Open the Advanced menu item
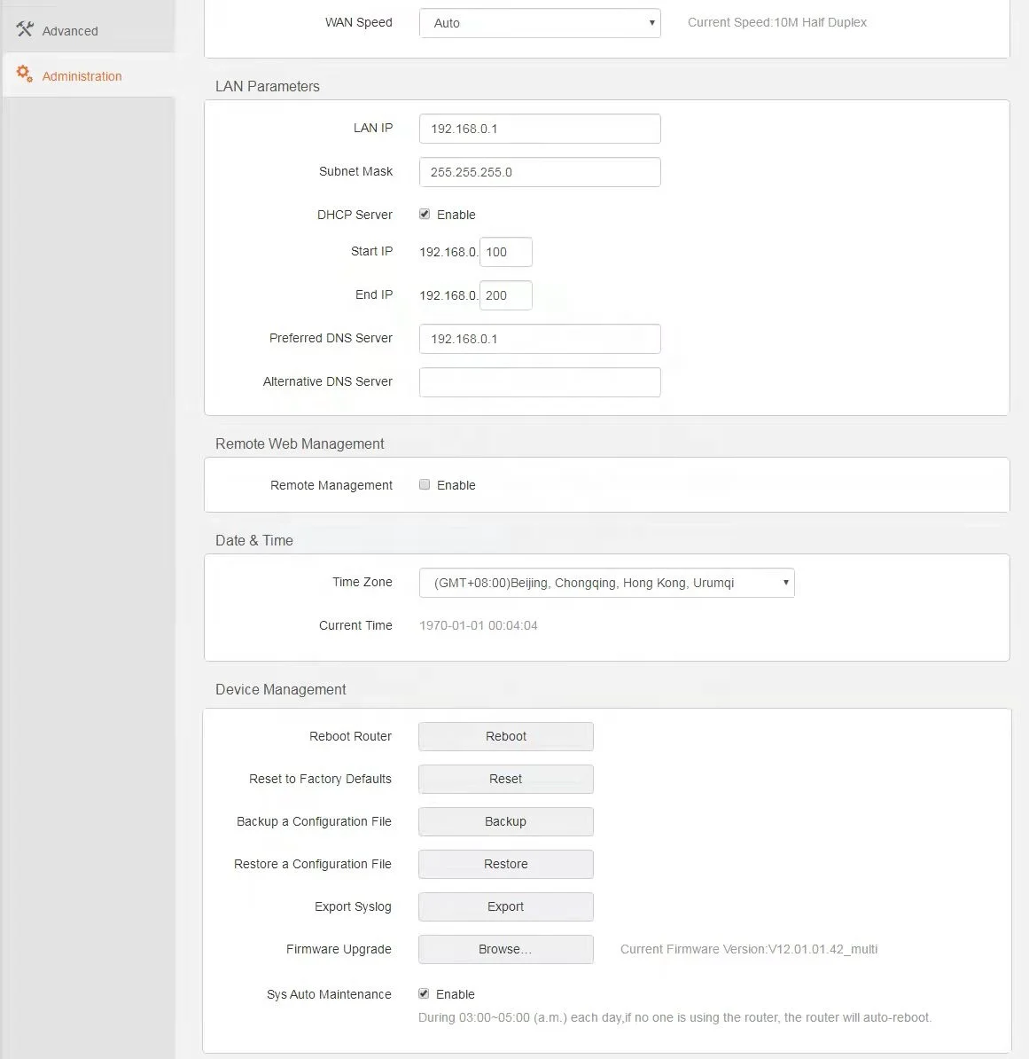Image resolution: width=1029 pixels, height=1059 pixels. [x=70, y=31]
